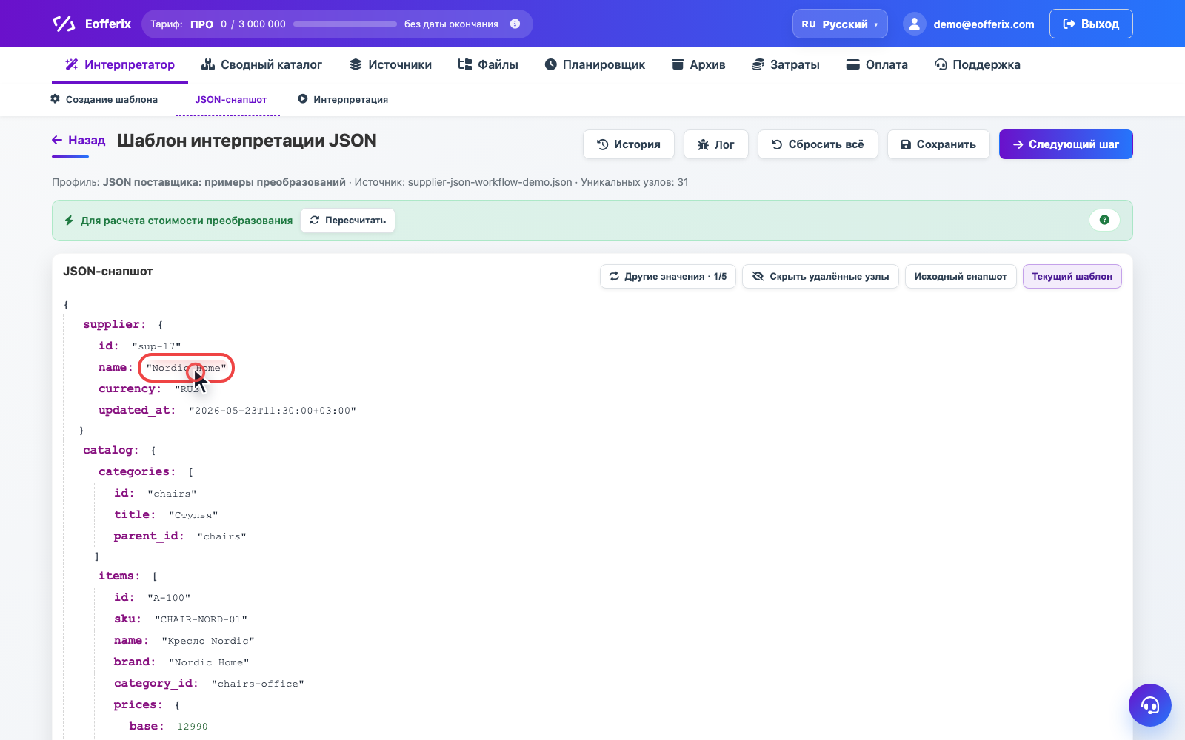Open the RU Русский language dropdown

(x=840, y=24)
